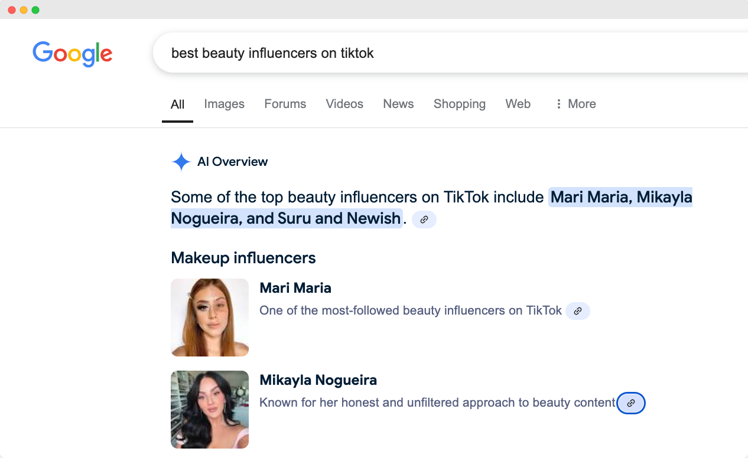Click the Mari Maria name heading
The image size is (748, 458).
295,288
